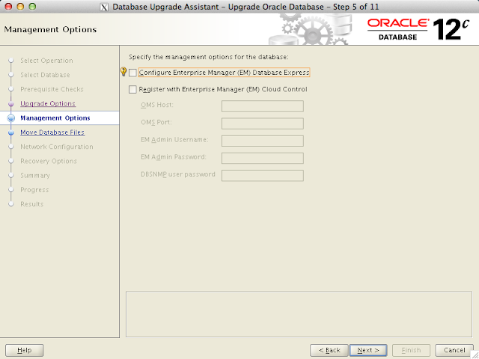
Task: Click the lightbulb hint icon beside Configure EM Express
Action: (123, 72)
